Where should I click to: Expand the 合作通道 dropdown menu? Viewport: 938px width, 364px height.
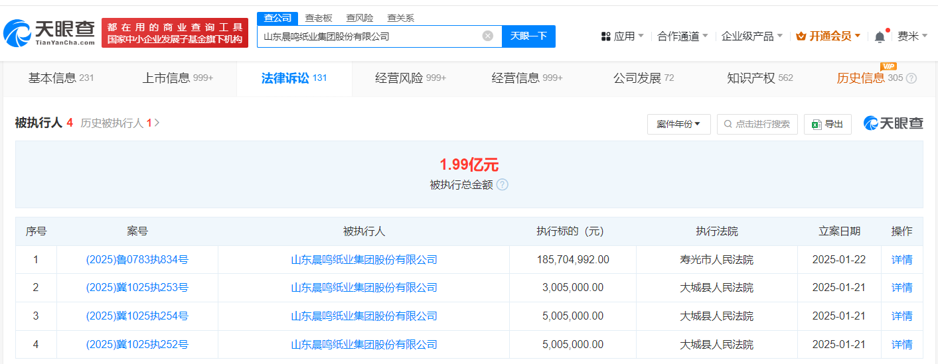(x=682, y=36)
